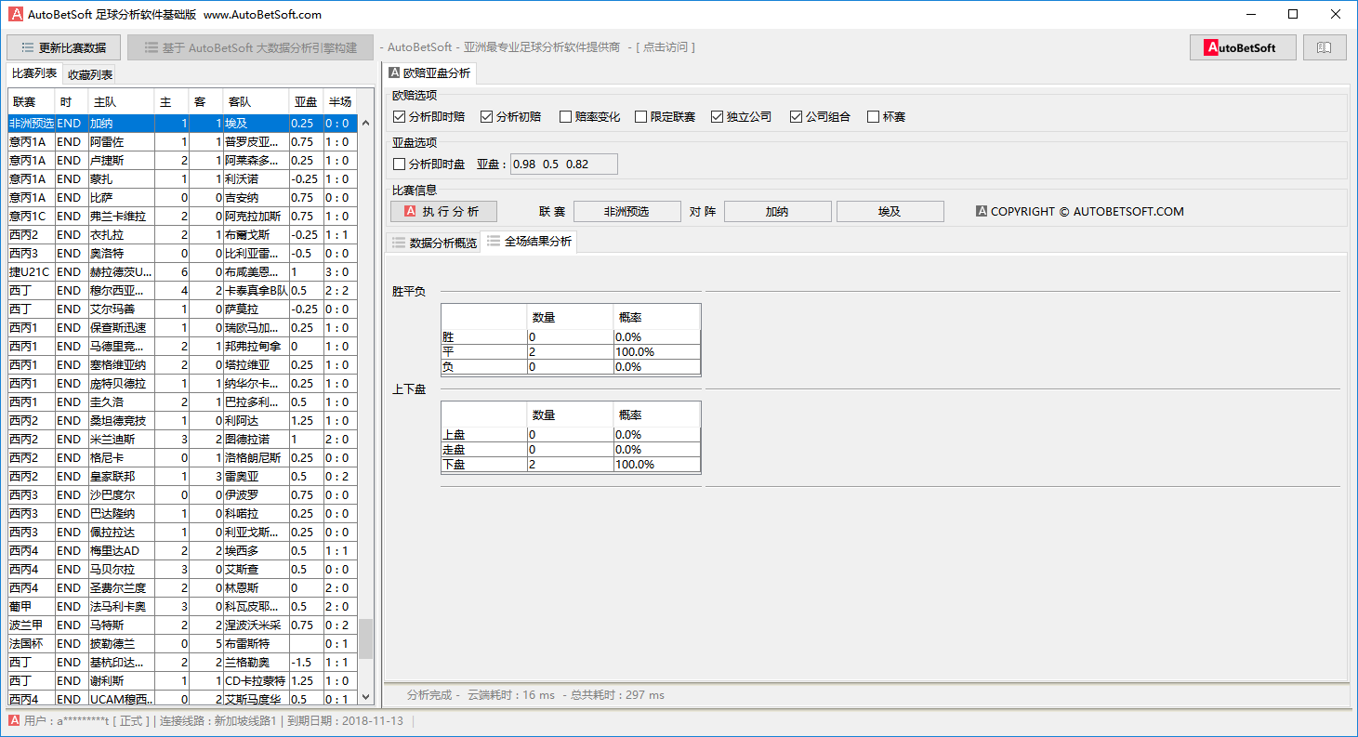Select the 卢捷斯 match row
This screenshot has height=737, width=1358.
tap(182, 161)
